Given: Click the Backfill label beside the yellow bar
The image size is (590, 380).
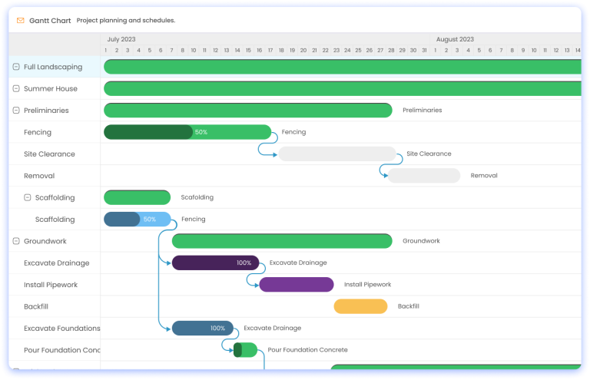Looking at the screenshot, I should (x=409, y=306).
